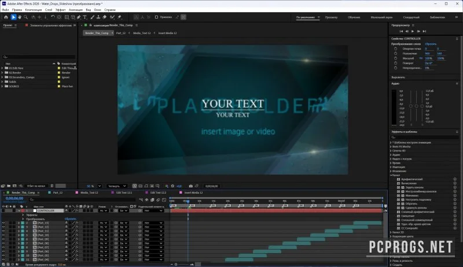Select the Hand tool

pyautogui.click(x=20, y=17)
